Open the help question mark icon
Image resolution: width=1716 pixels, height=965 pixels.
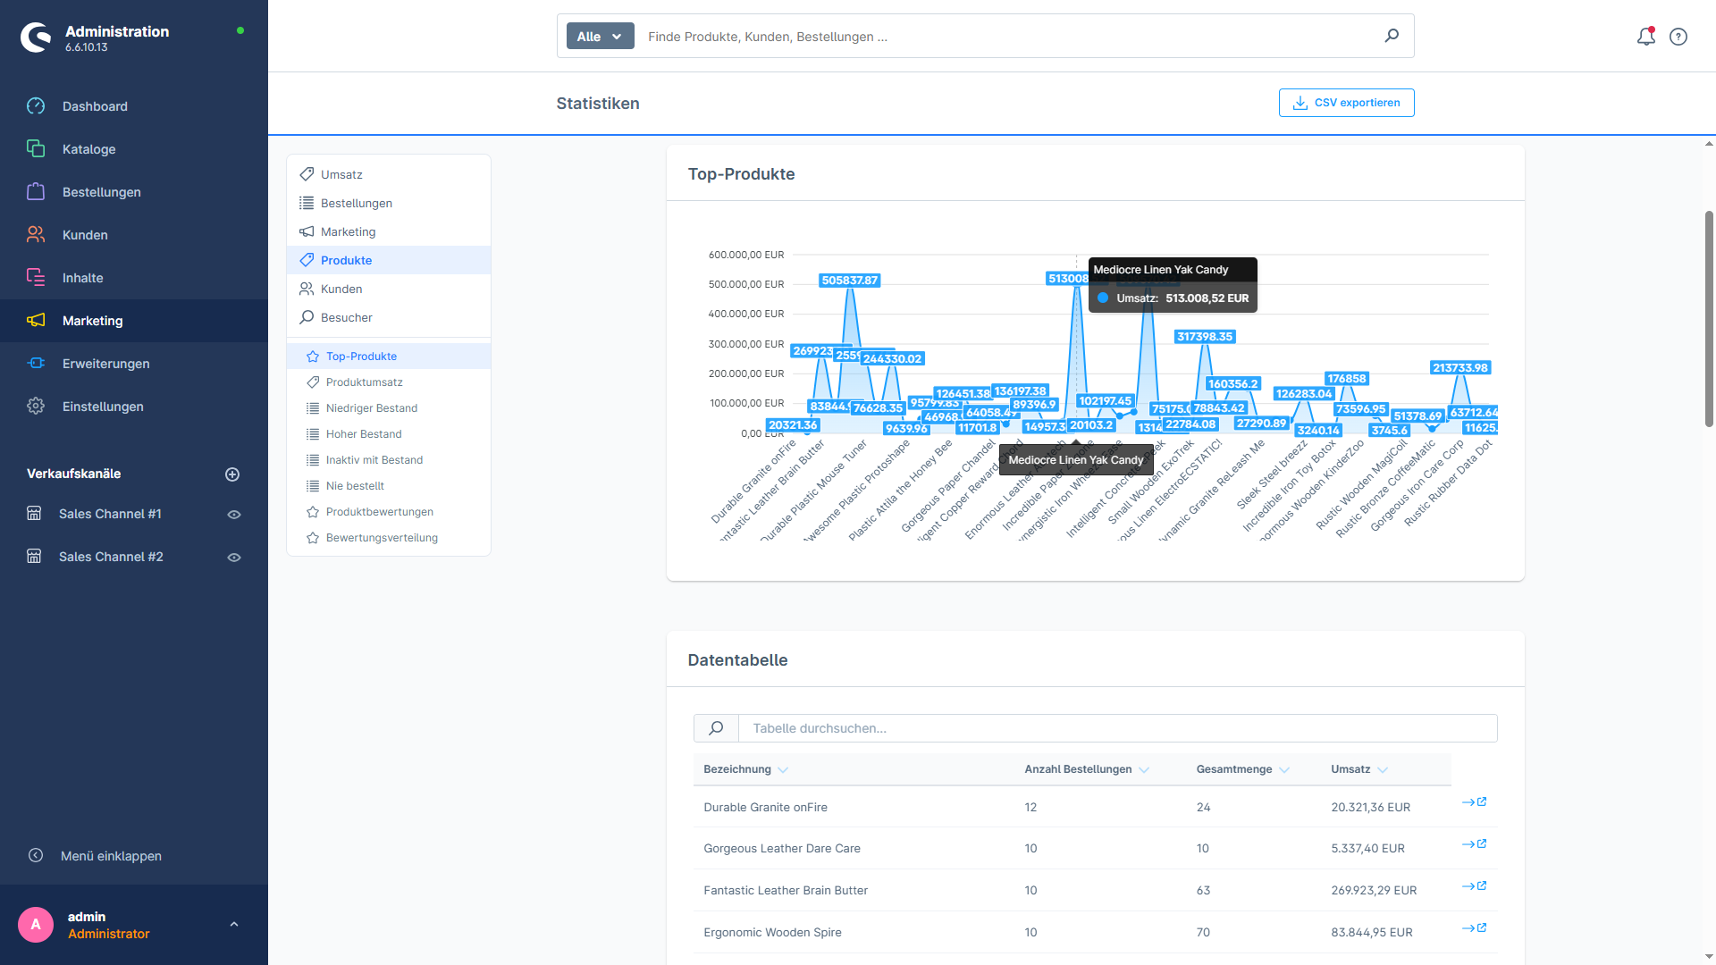(1678, 37)
